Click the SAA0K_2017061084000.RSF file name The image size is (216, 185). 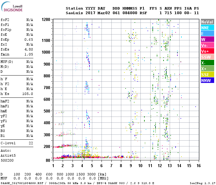[22, 183]
